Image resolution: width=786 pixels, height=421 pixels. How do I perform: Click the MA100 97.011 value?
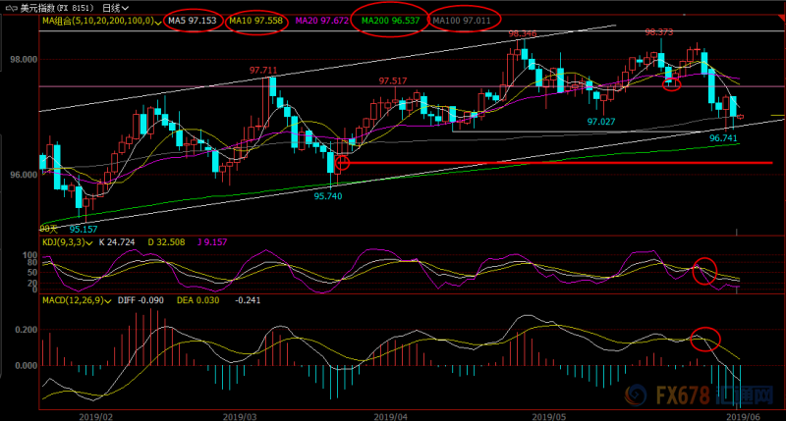point(462,21)
